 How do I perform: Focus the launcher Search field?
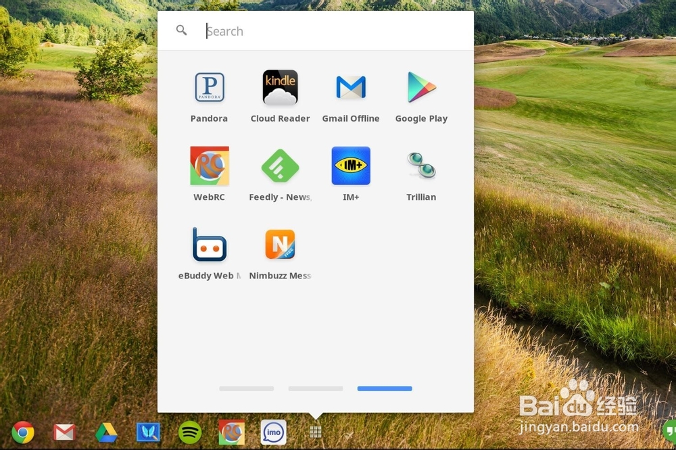(316, 31)
